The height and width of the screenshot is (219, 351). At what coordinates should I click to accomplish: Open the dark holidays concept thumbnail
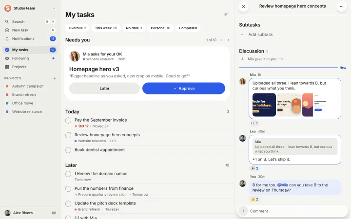[264, 105]
